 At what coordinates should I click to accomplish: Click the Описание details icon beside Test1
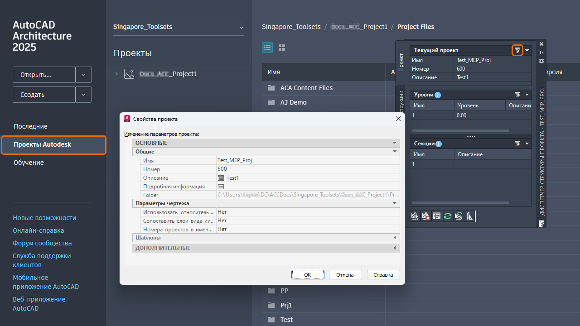click(221, 178)
